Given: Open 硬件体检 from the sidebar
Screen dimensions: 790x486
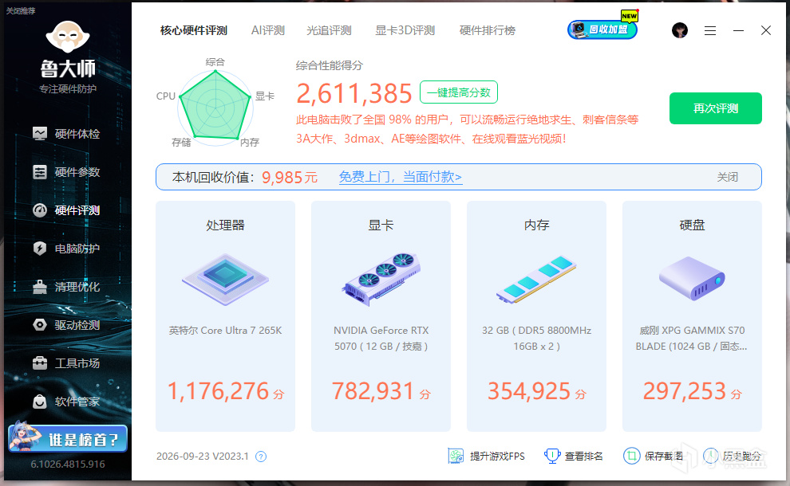Looking at the screenshot, I should point(66,134).
